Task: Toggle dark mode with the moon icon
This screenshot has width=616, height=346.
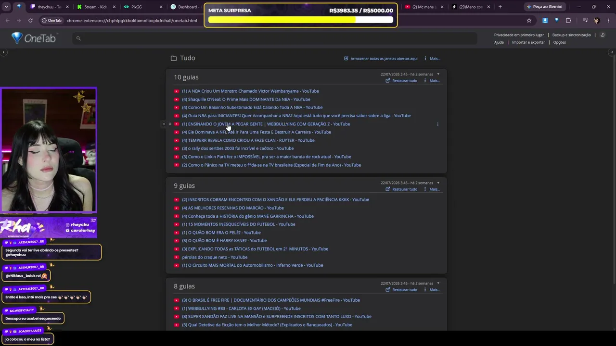Action: coord(603,35)
